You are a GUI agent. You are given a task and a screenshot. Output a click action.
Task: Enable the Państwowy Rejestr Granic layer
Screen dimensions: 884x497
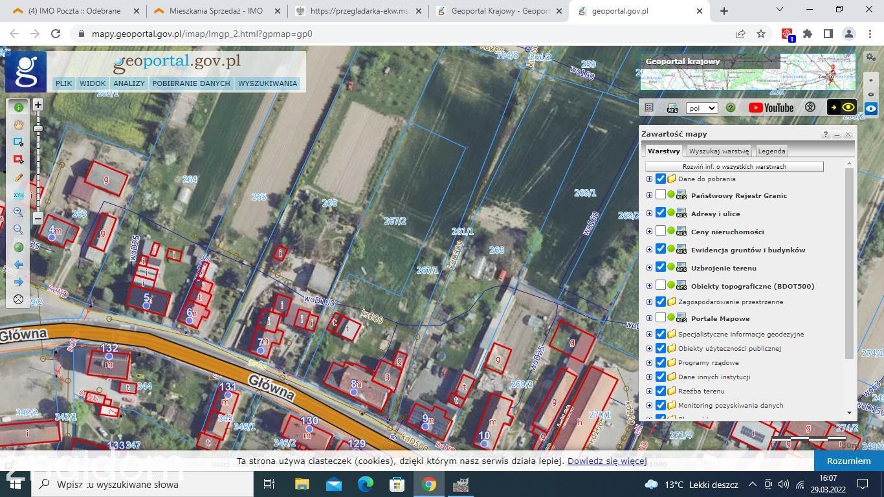coord(661,195)
